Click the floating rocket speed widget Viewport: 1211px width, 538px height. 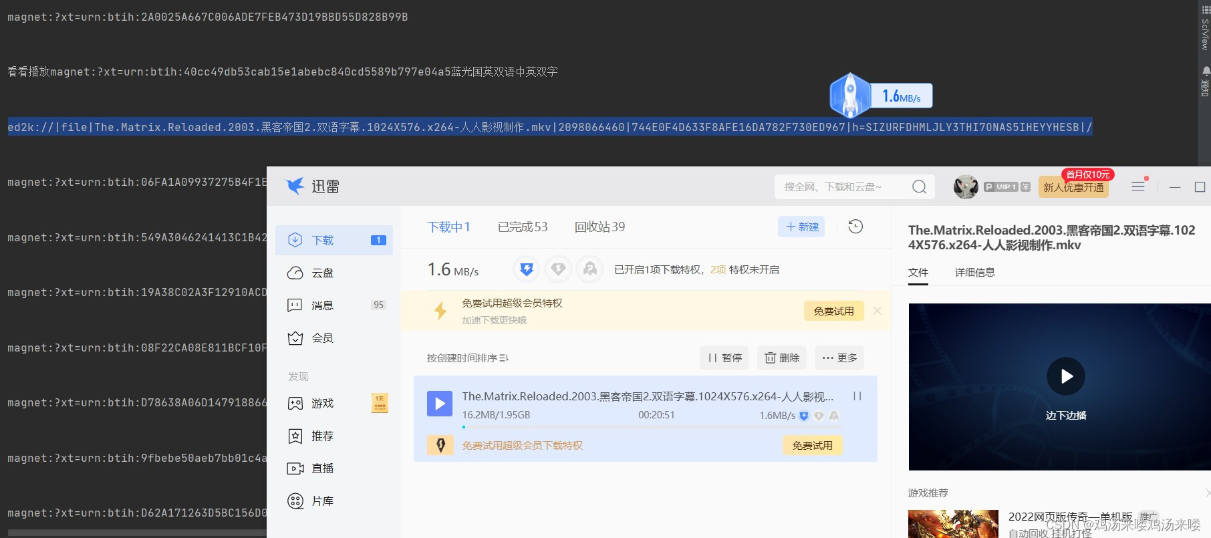coord(880,96)
